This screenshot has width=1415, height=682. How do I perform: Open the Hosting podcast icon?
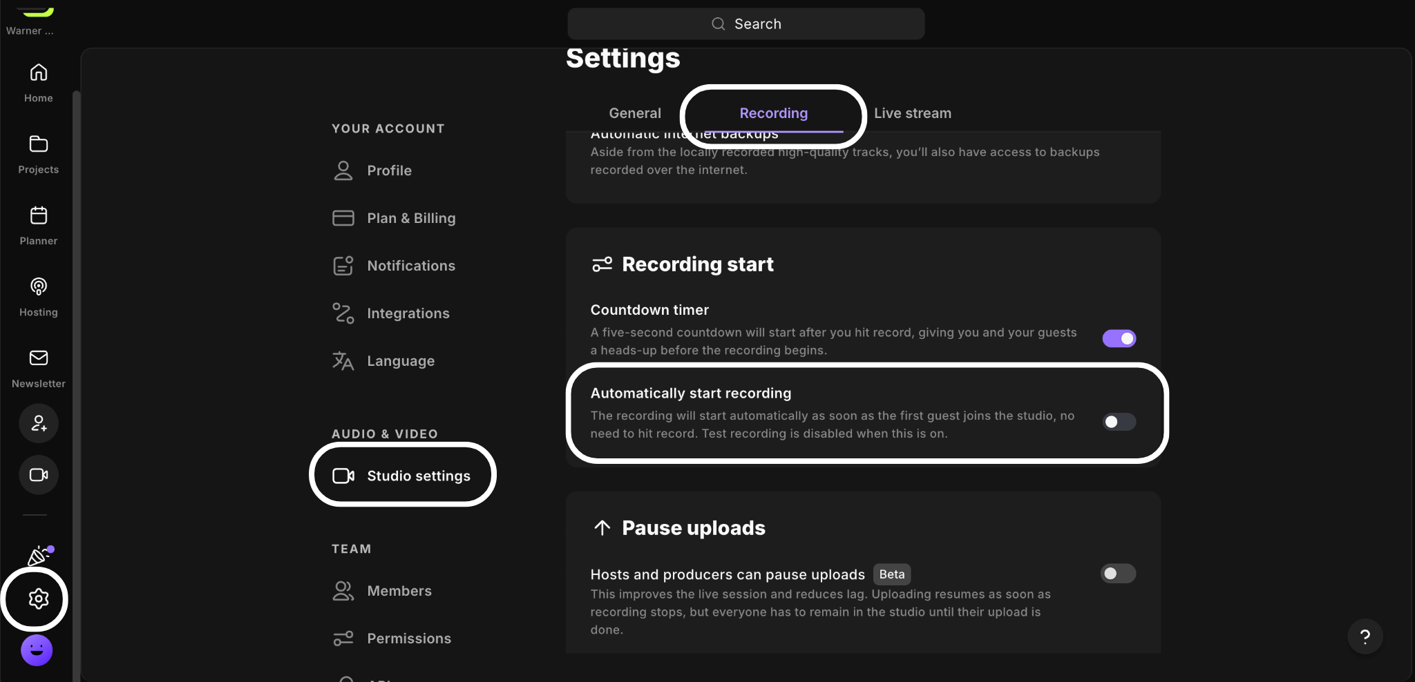point(39,286)
